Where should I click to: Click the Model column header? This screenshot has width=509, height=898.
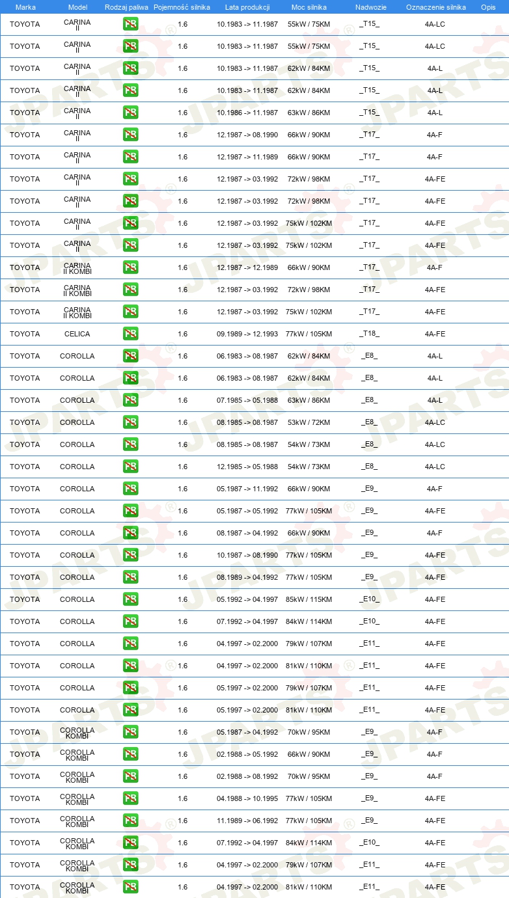[77, 7]
